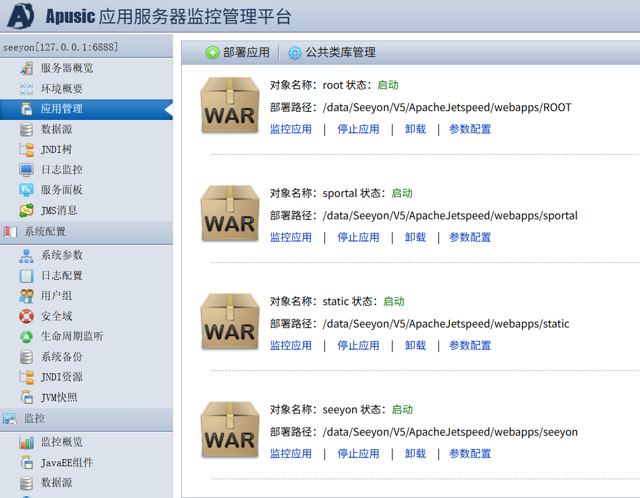Click the JNDI资源 icon

point(26,377)
